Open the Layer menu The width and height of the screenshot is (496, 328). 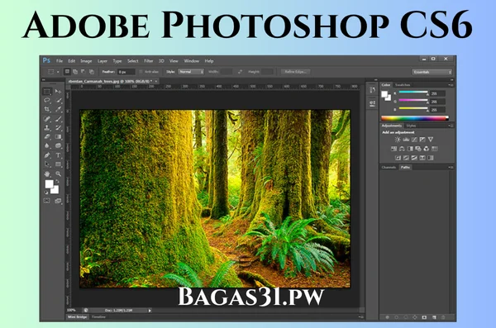point(103,61)
